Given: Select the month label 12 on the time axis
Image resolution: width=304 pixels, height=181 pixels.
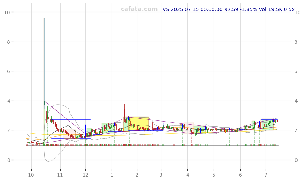Looking at the screenshot, I should point(85,175).
